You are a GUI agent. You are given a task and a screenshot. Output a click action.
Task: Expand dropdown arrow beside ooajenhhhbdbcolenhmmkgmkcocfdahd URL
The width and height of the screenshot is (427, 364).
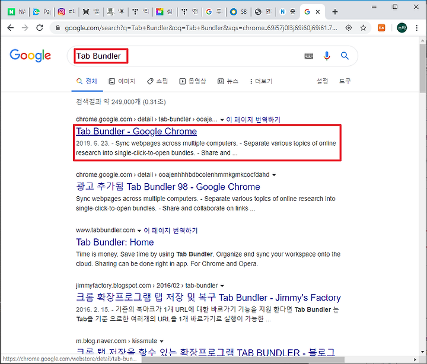274,175
